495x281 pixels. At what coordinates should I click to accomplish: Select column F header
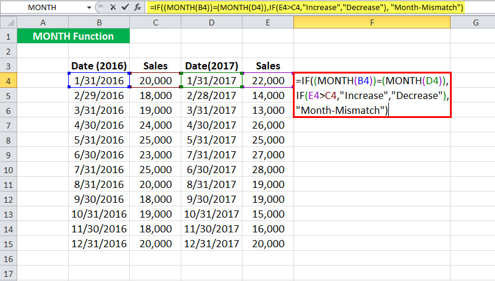pyautogui.click(x=372, y=23)
